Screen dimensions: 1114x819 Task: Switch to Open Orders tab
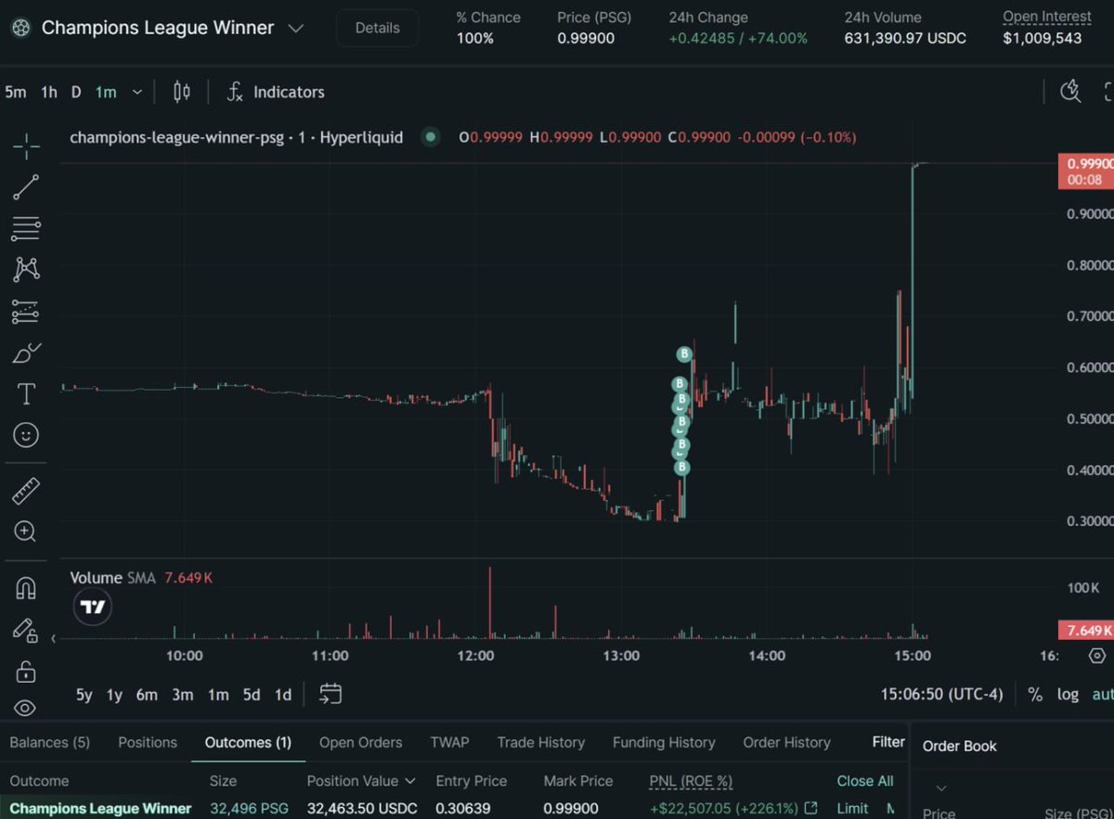point(361,742)
